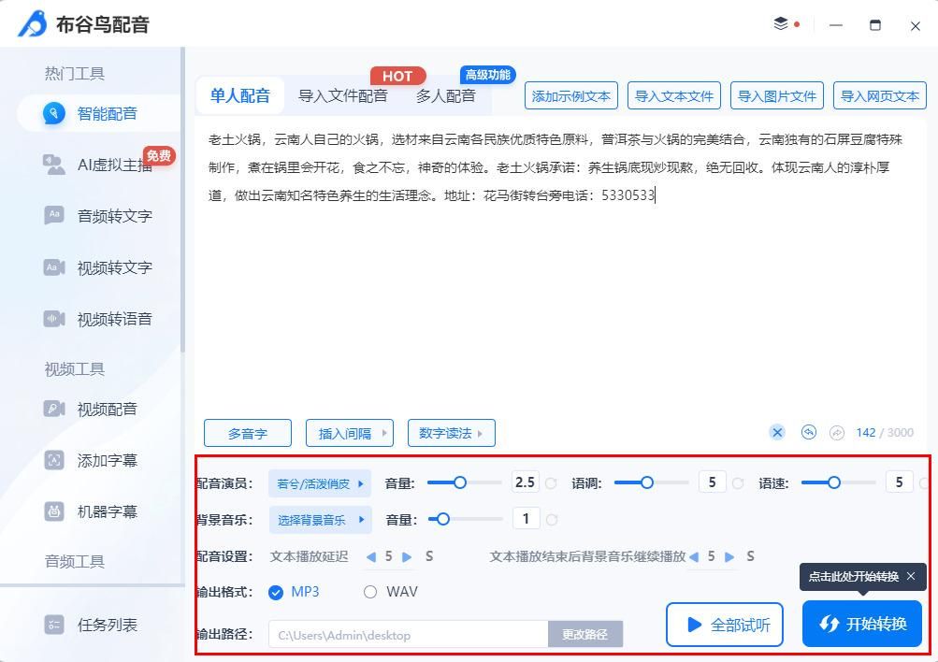This screenshot has width=938, height=662.
Task: Click the output path field C:\Users\Admin\desktop
Action: coord(409,635)
